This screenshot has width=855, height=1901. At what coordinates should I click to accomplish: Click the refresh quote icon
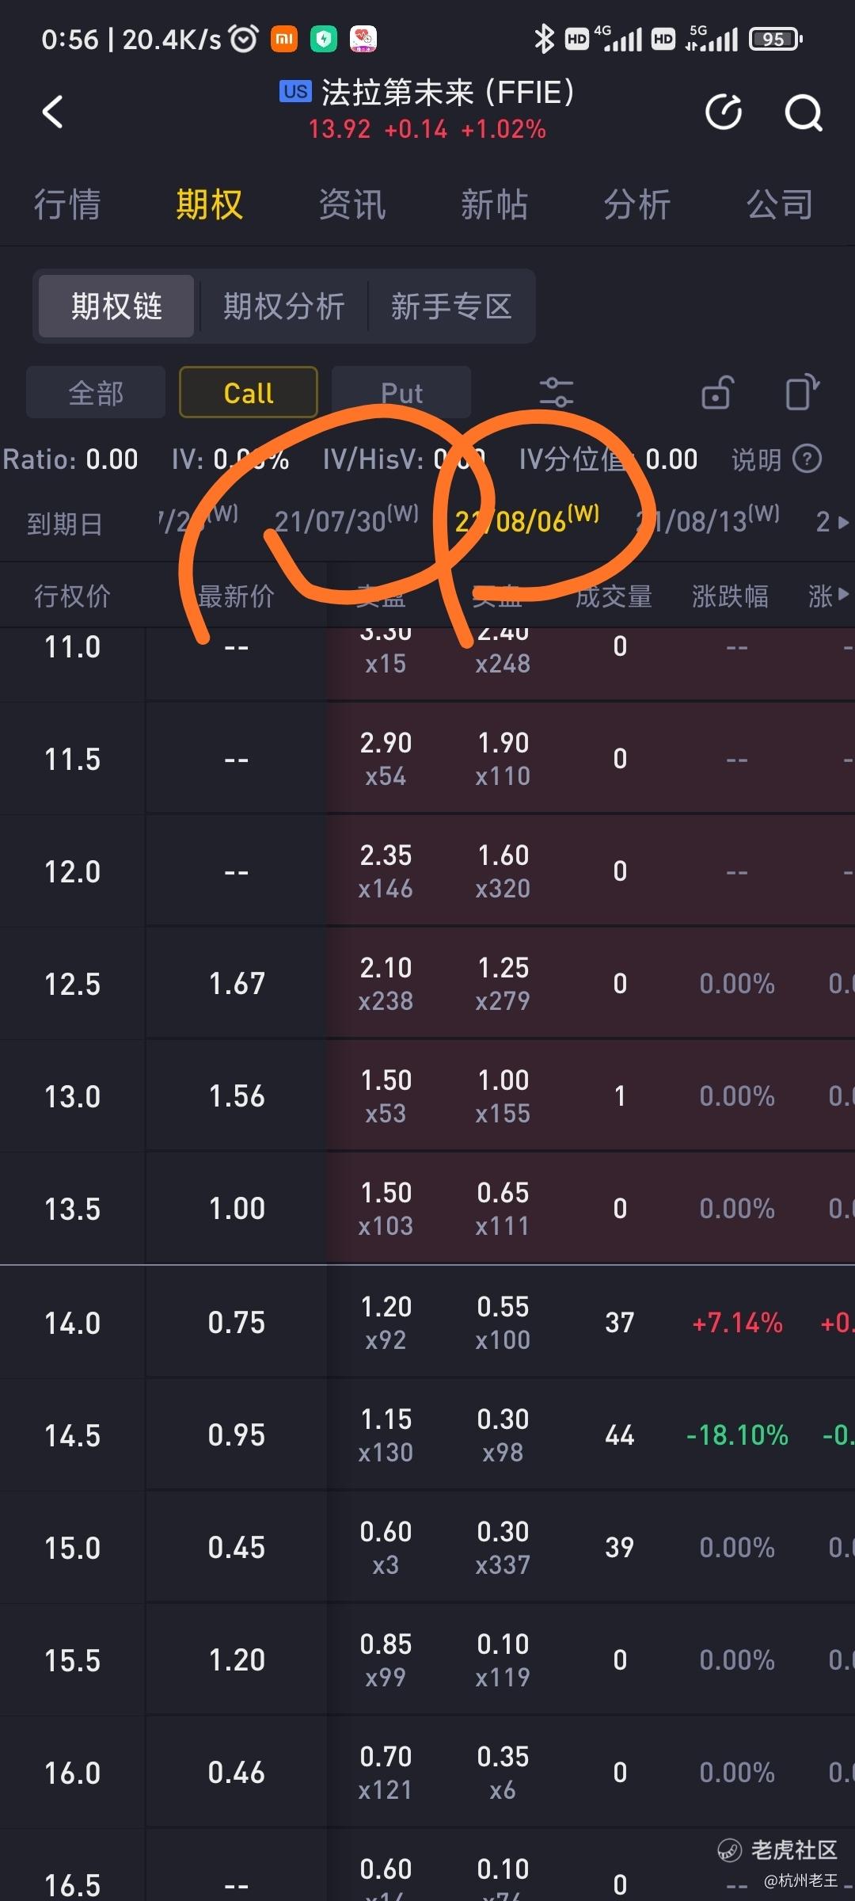(x=724, y=112)
